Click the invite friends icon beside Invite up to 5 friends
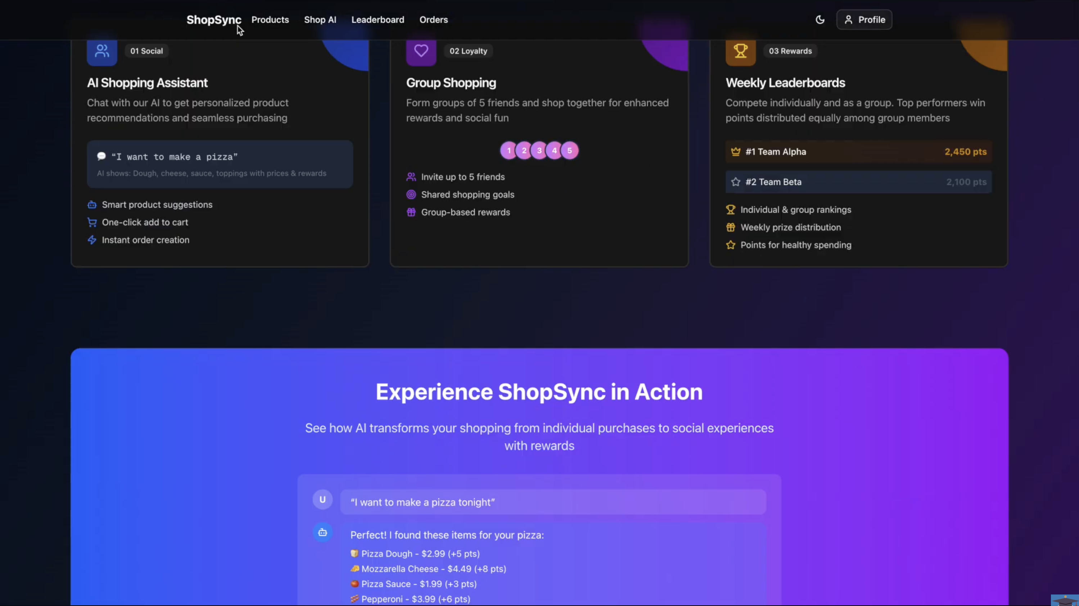This screenshot has height=606, width=1079. [411, 177]
